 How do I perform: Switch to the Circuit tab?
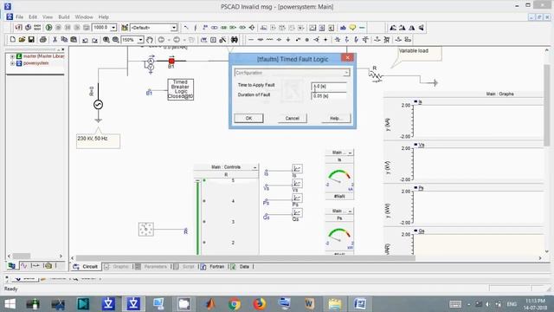[86, 267]
